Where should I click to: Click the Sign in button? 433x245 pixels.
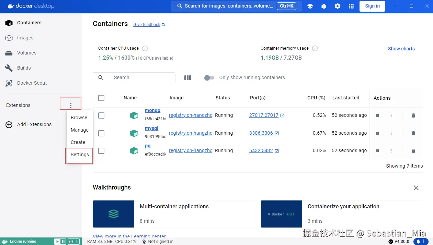tap(372, 6)
